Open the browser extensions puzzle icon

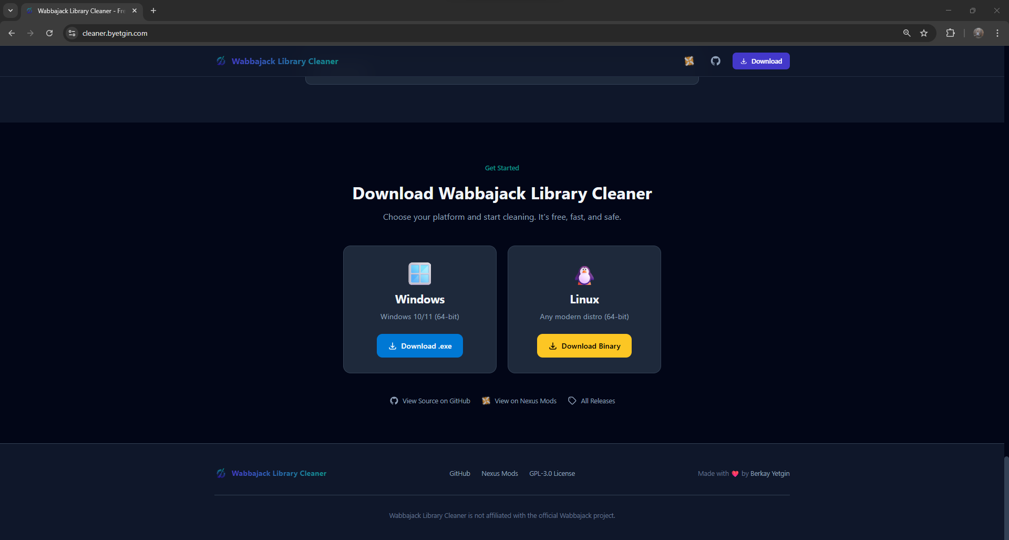coord(950,33)
